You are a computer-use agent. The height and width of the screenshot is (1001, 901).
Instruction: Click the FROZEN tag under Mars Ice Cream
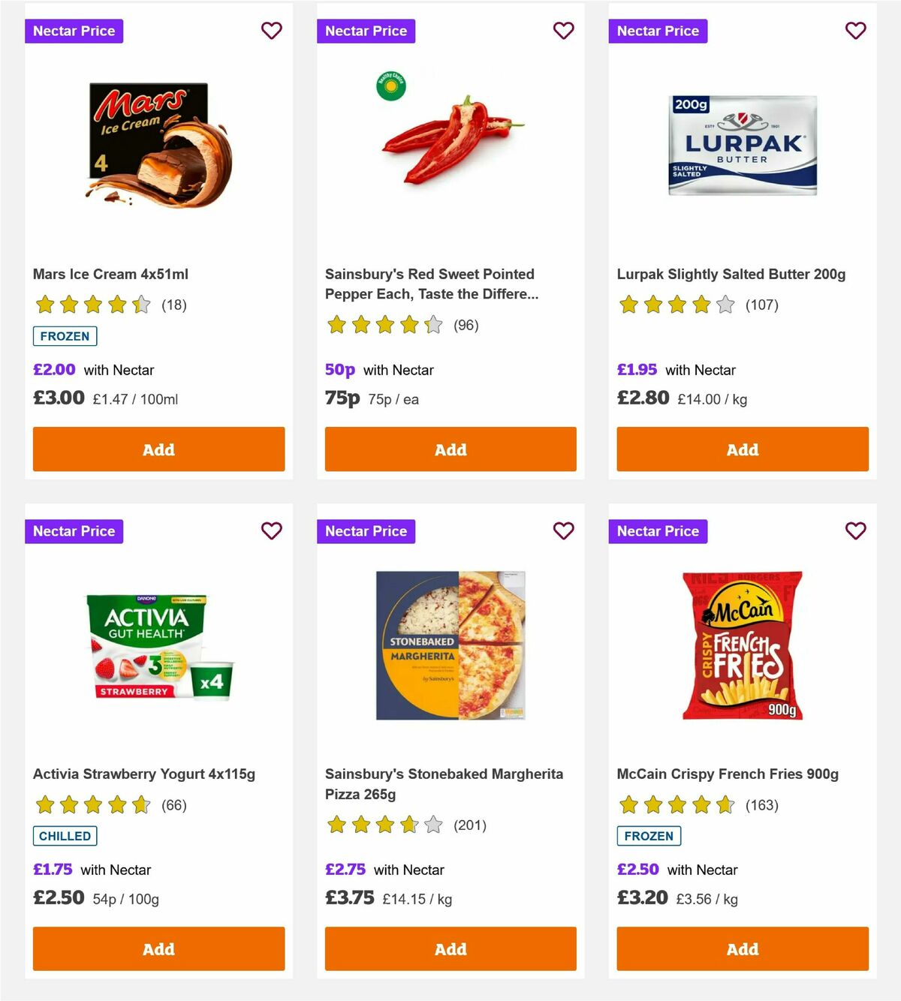[65, 336]
